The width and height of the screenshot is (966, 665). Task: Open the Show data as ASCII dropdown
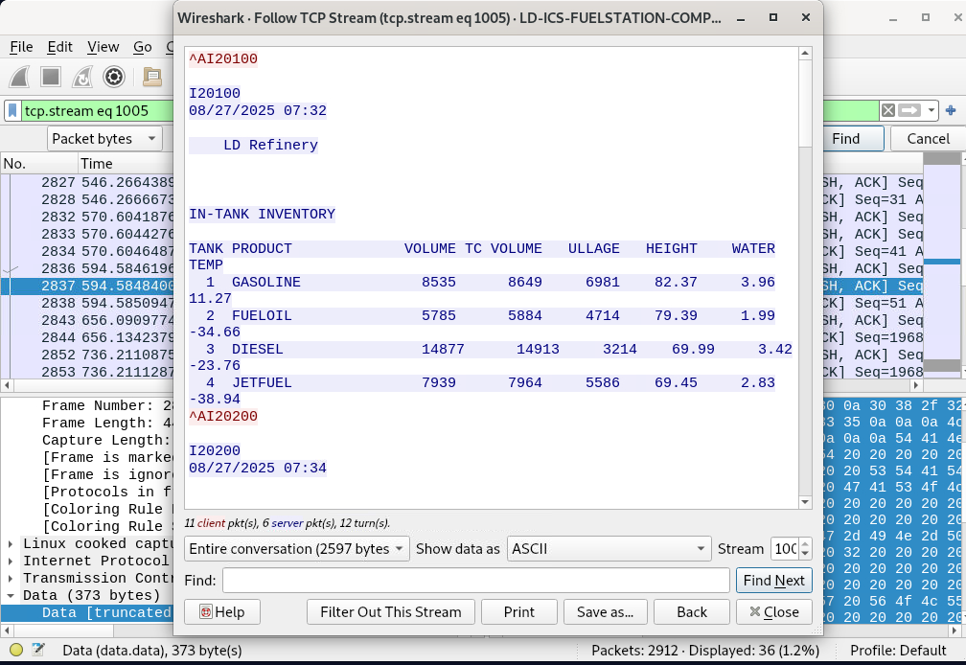608,549
